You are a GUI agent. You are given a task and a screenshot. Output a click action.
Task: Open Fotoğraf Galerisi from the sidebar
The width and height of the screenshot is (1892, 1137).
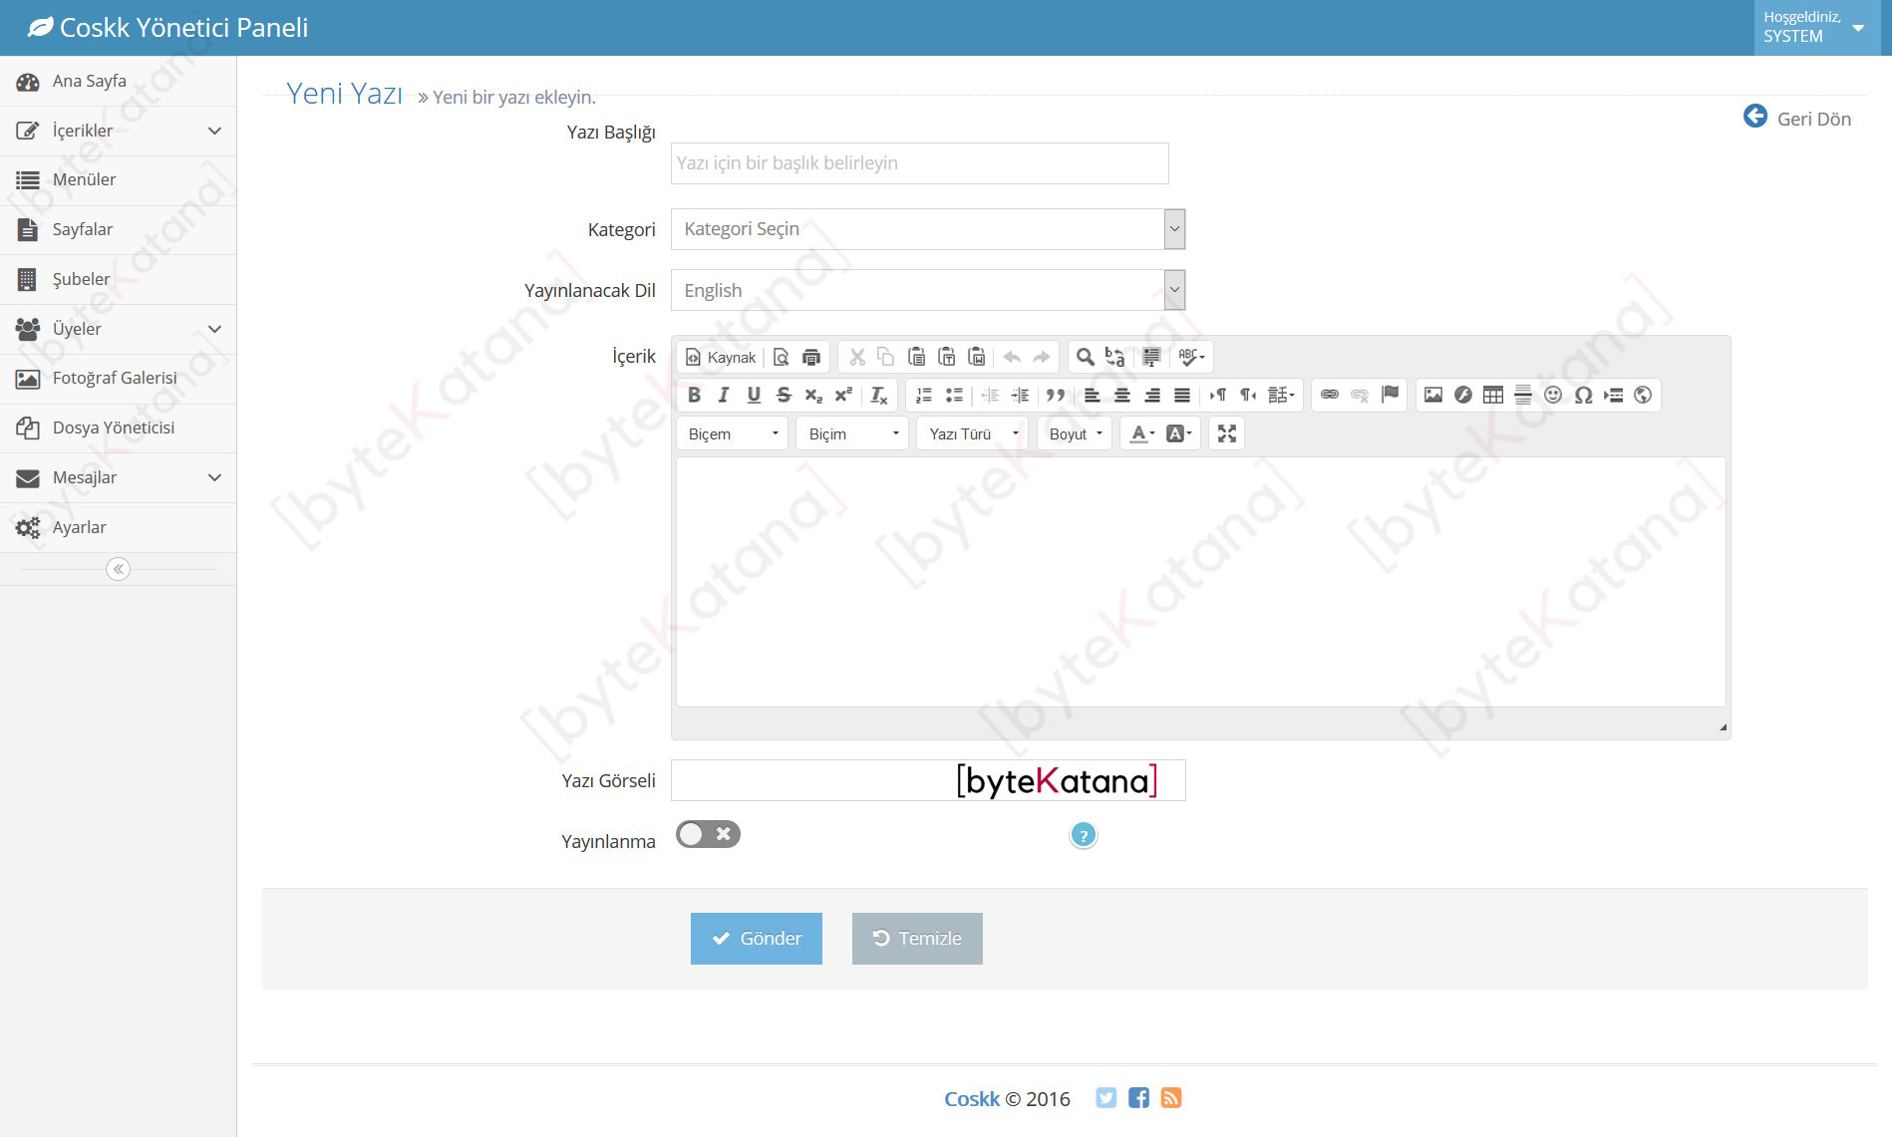[x=115, y=378]
